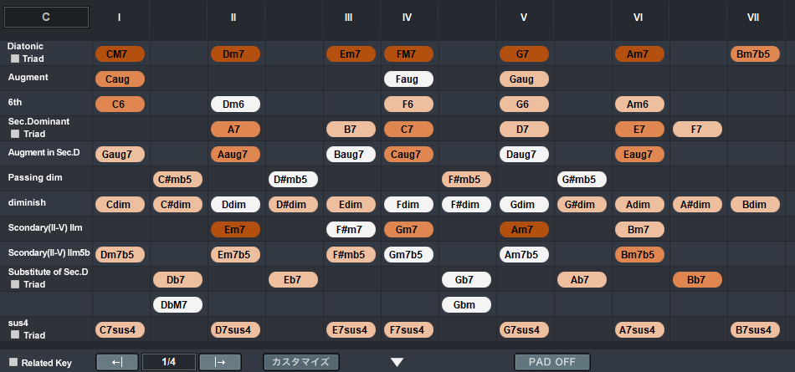Open the カスタマイズ customize button
The height and width of the screenshot is (372, 795).
pos(301,362)
